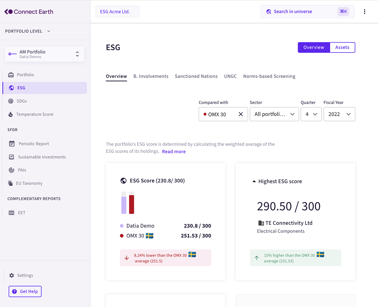This screenshot has height=307, width=378.
Task: Click the Settings gear icon
Action: (12, 275)
